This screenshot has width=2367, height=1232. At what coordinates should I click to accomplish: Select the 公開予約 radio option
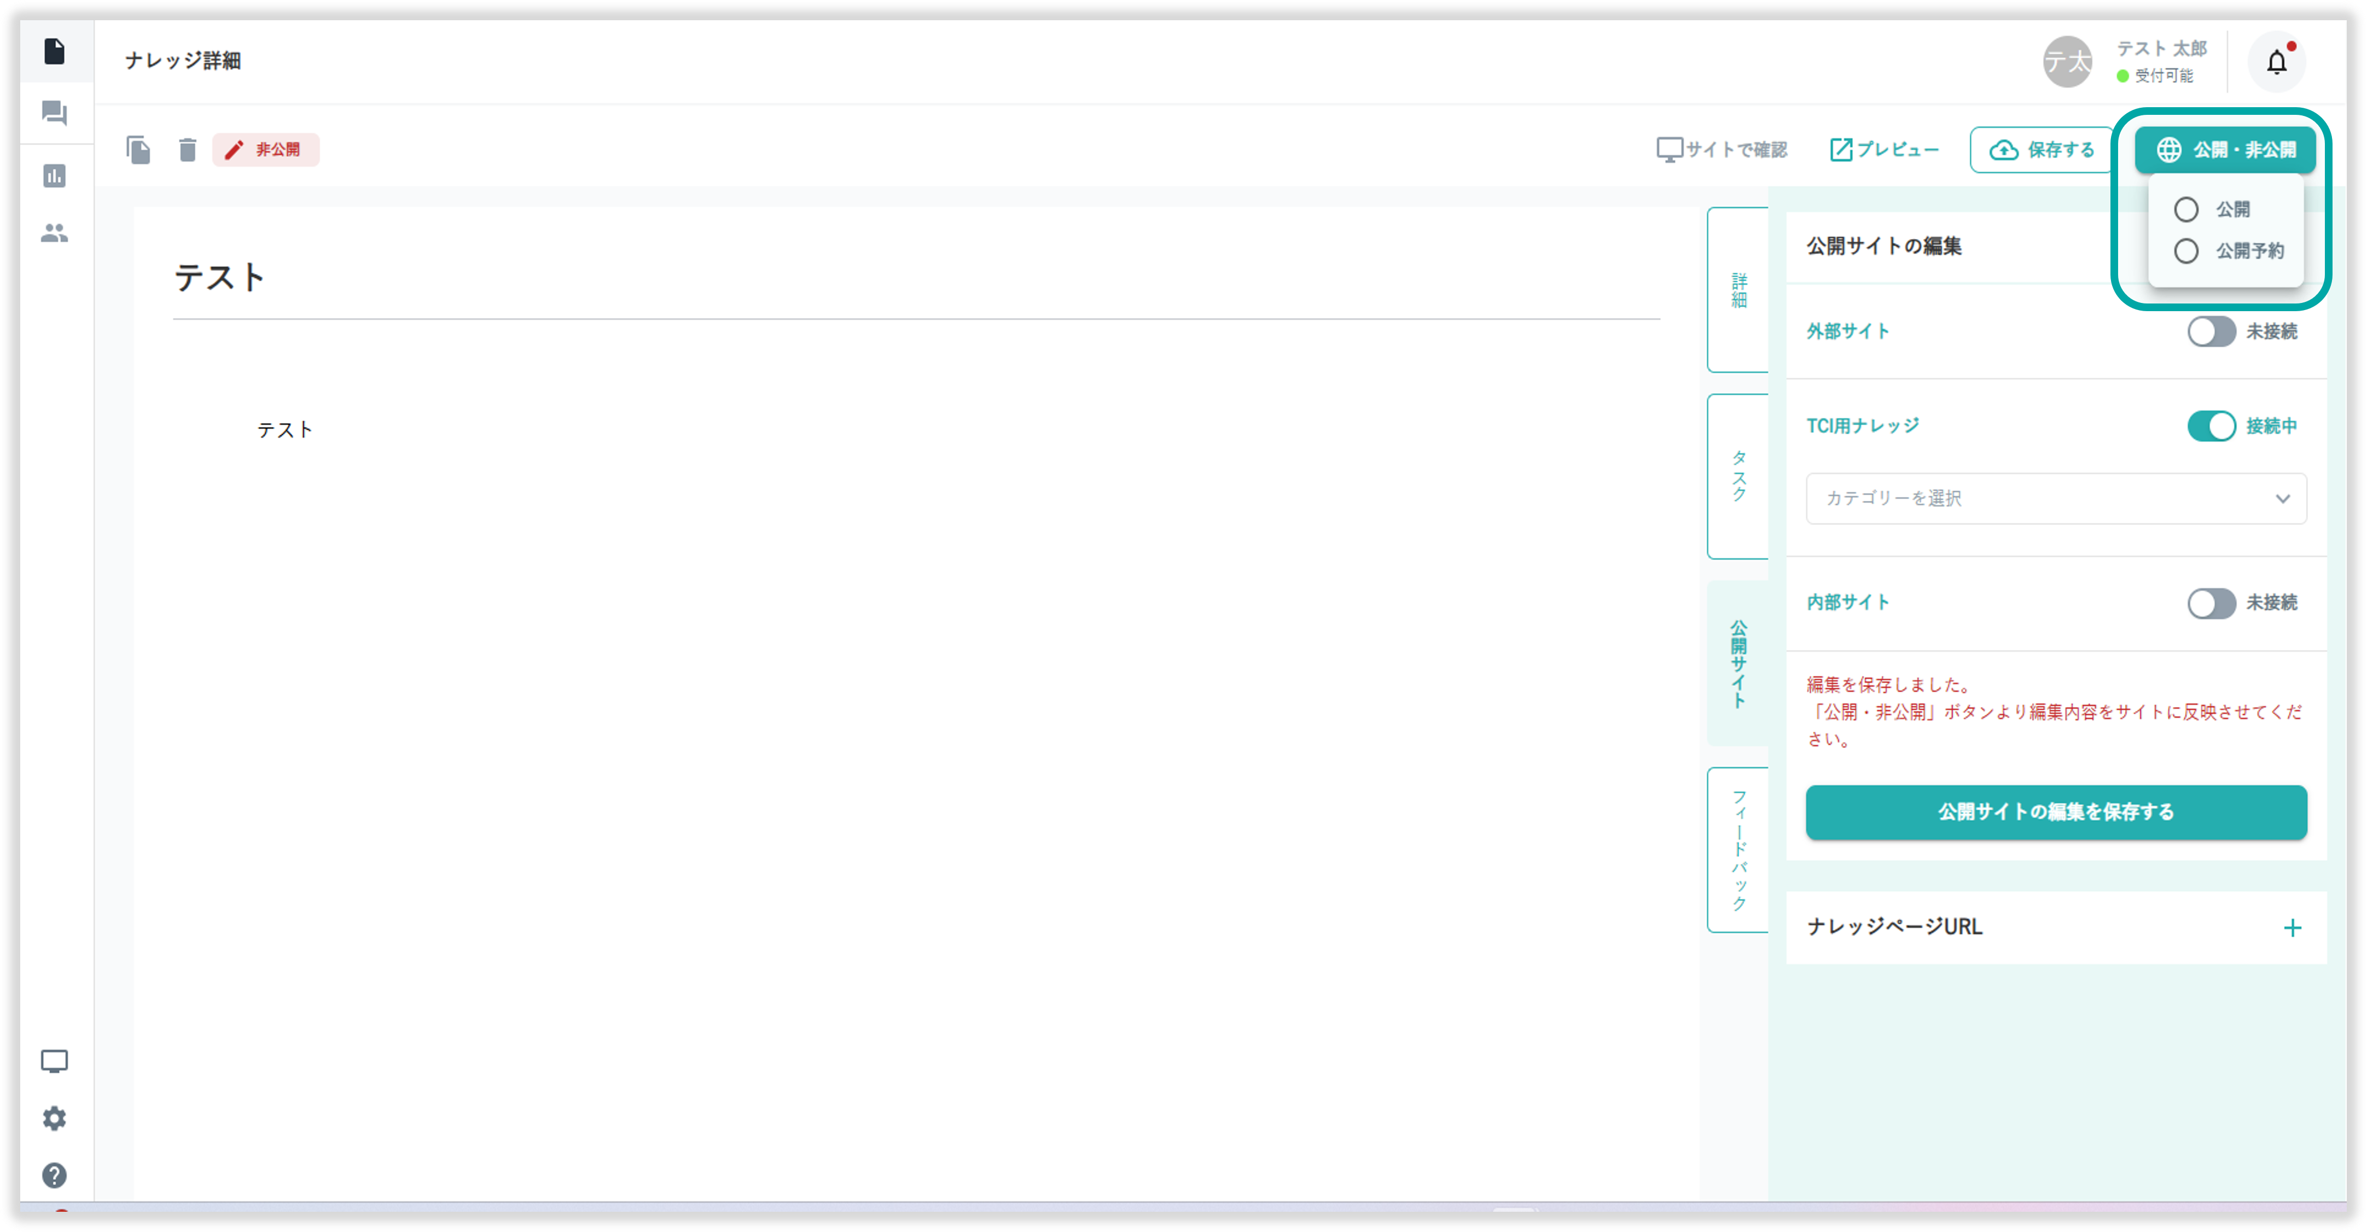[2186, 251]
